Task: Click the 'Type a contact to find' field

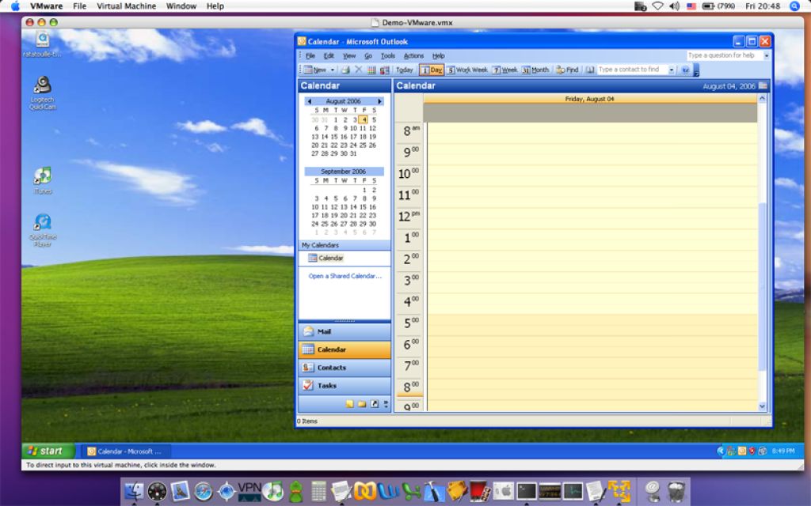Action: (x=633, y=70)
